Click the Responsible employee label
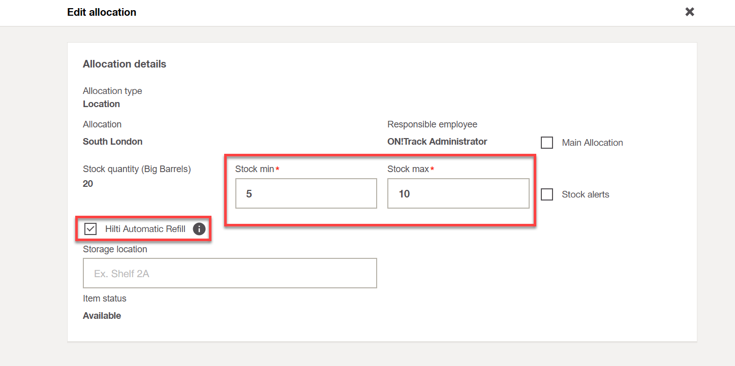 tap(433, 124)
